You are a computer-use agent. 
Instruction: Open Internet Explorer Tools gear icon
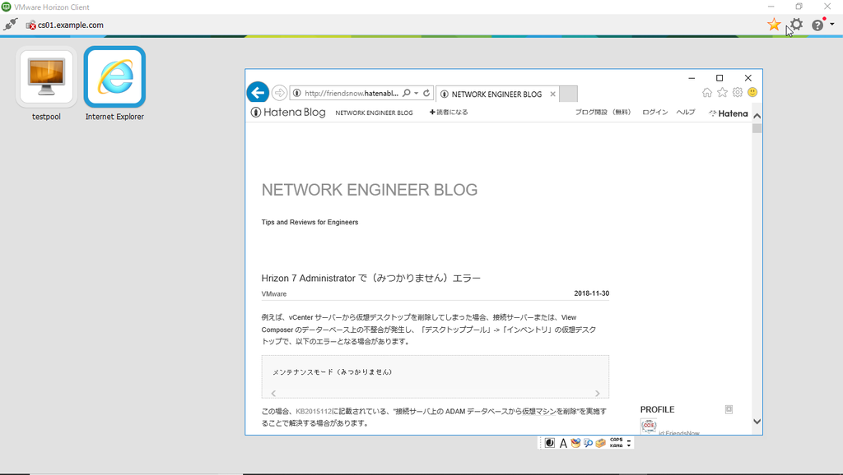coord(737,93)
